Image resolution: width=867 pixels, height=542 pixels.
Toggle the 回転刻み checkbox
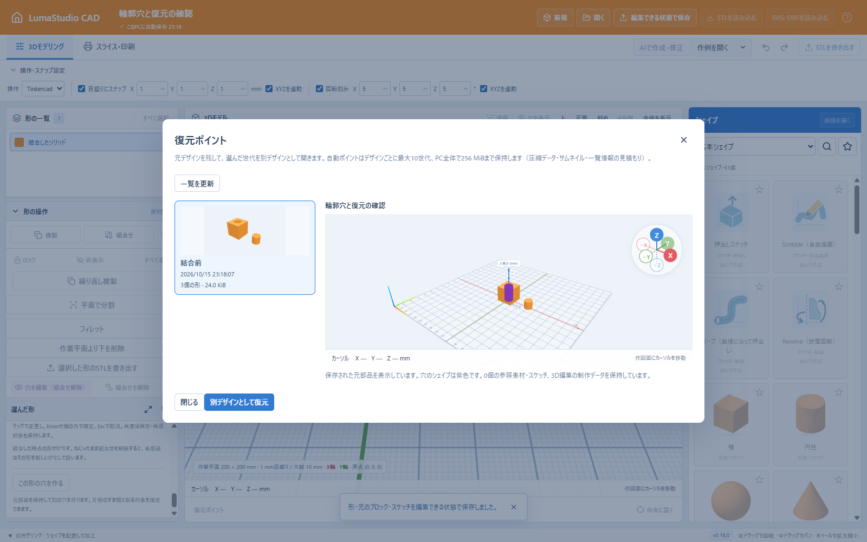point(319,89)
